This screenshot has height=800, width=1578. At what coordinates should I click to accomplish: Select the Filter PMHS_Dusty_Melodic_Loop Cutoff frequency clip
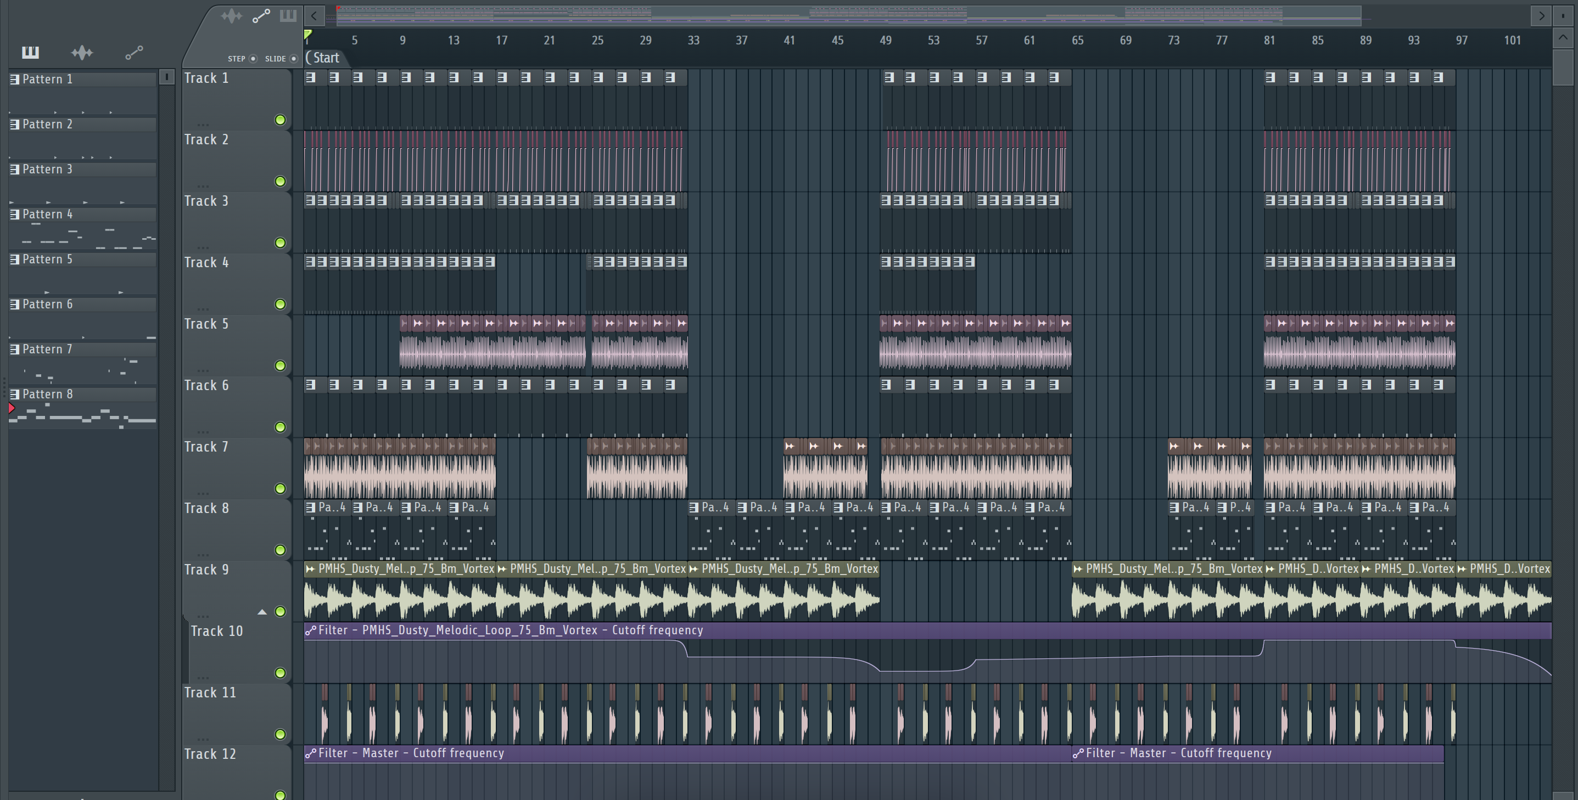[927, 652]
